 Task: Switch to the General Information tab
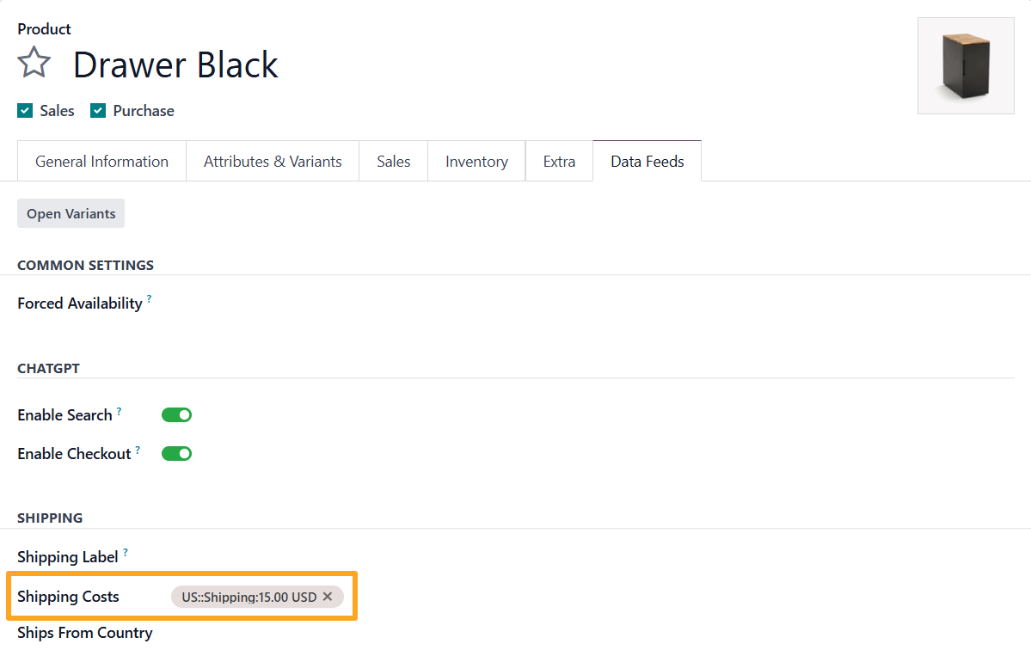(101, 161)
